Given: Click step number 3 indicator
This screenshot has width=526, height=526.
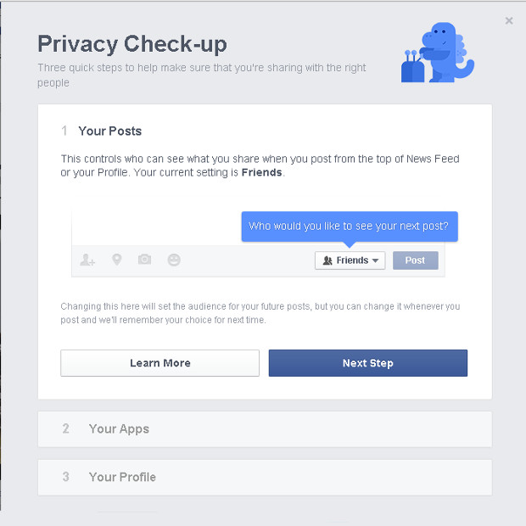Looking at the screenshot, I should pyautogui.click(x=66, y=477).
